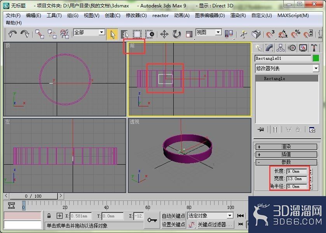Select the Select and Rotate tool
The width and height of the screenshot is (326, 233).
pos(177,34)
